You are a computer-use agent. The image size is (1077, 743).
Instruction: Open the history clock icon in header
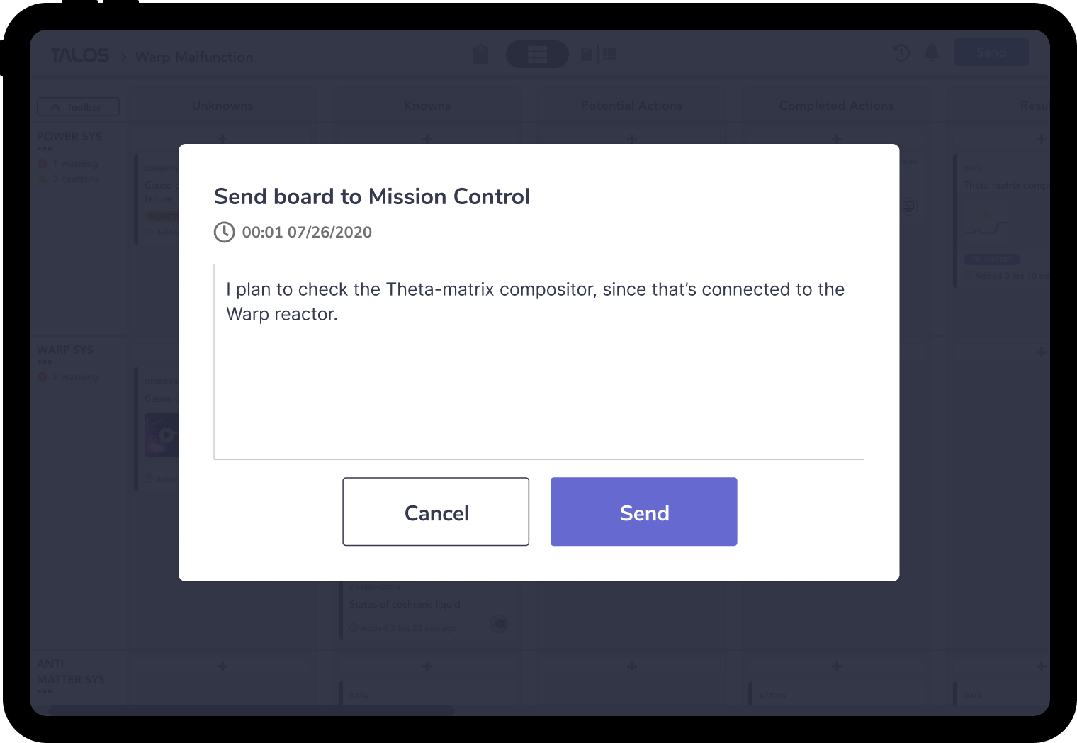point(901,52)
